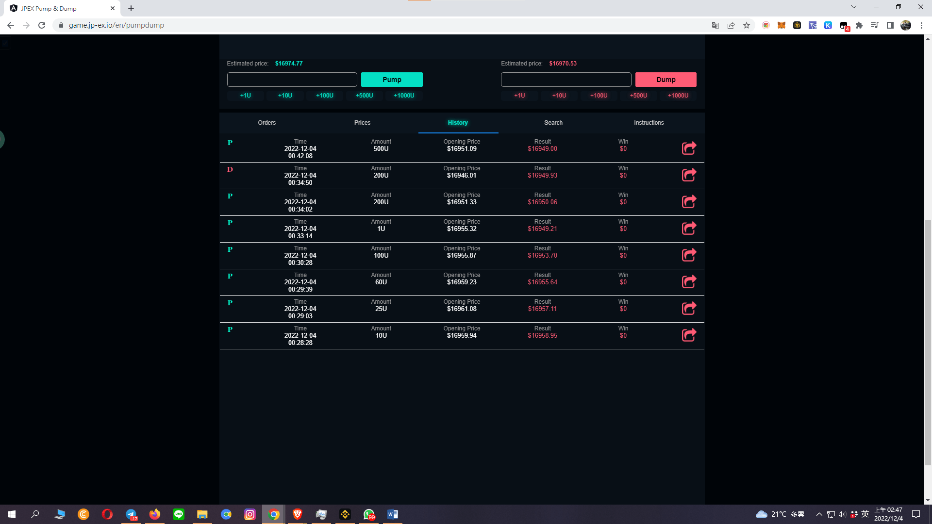Switch to the Orders tab

pyautogui.click(x=266, y=123)
